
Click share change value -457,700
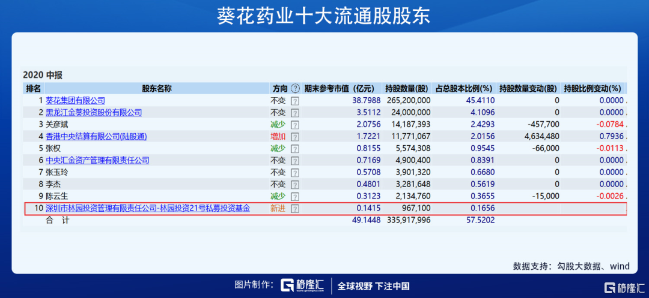543,124
